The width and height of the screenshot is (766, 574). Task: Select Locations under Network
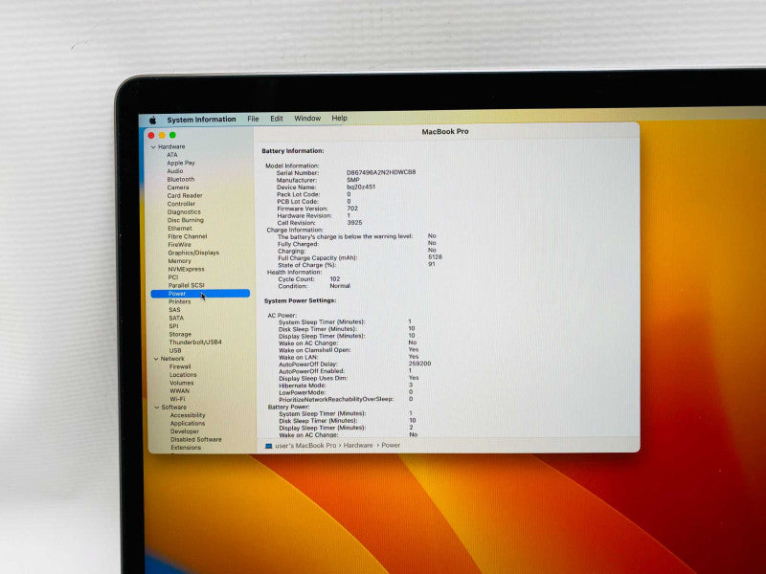pos(183,375)
